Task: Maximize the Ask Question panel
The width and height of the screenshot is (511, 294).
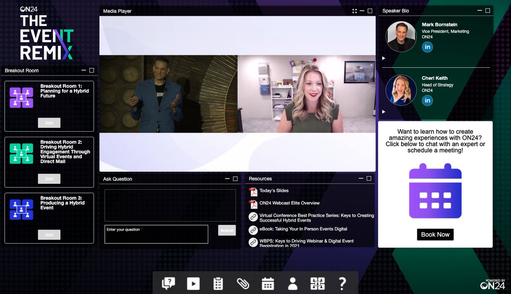Action: [235, 179]
